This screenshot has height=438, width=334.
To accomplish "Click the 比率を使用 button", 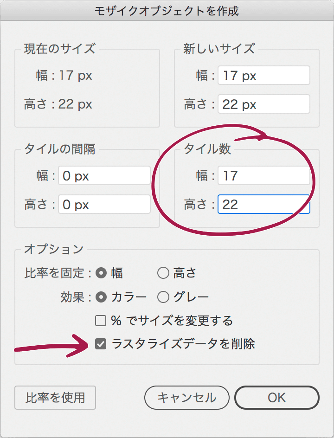I will click(x=55, y=398).
